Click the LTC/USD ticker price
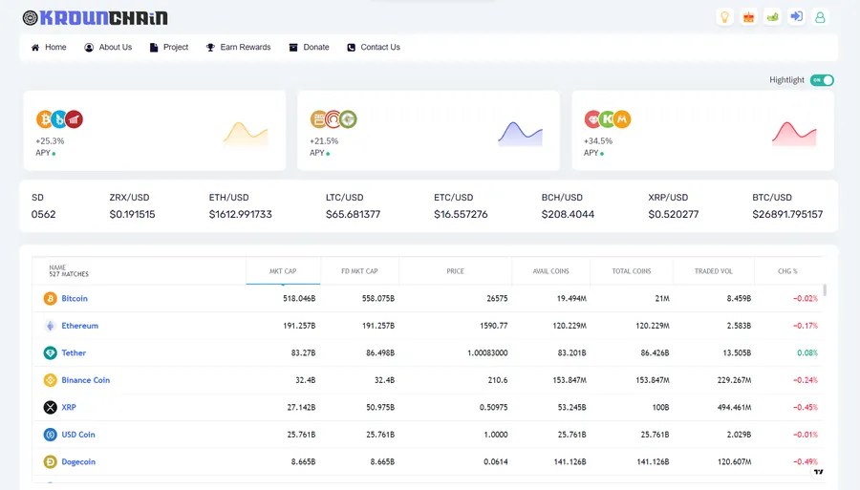860x490 pixels. pos(353,214)
